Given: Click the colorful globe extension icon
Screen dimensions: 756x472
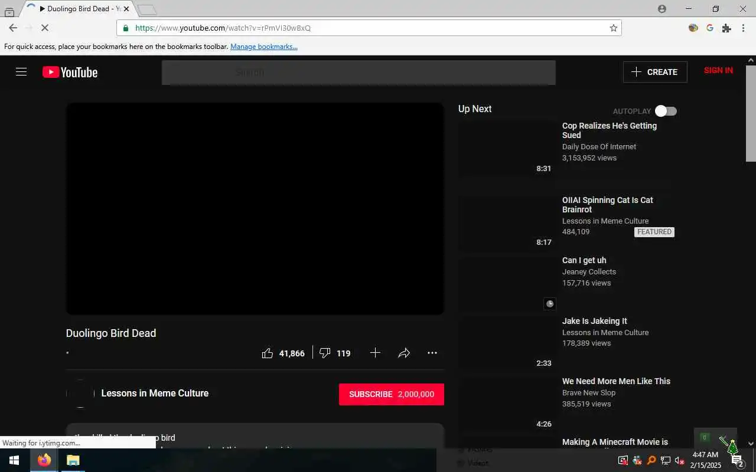Looking at the screenshot, I should 693,28.
